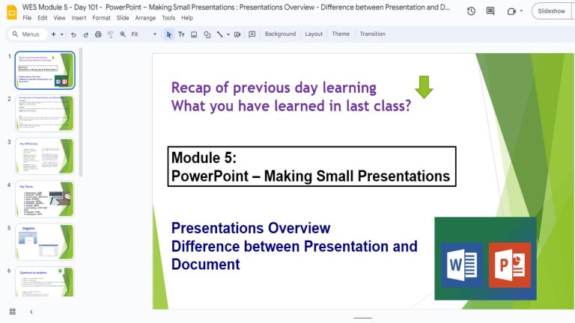Add a new slide with plus icon
Screen dimensions: 575x323
click(54, 34)
